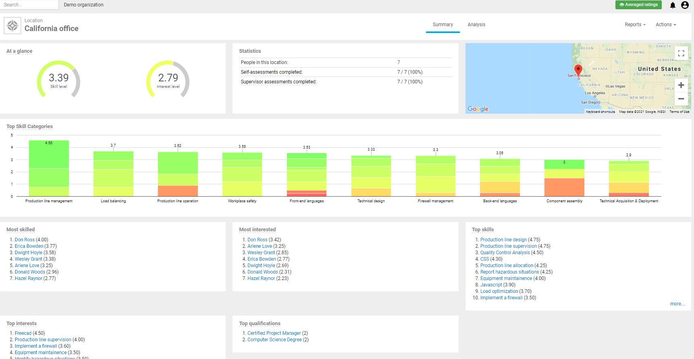Image resolution: width=694 pixels, height=359 pixels.
Task: Open the Actions dropdown menu
Action: pyautogui.click(x=665, y=25)
